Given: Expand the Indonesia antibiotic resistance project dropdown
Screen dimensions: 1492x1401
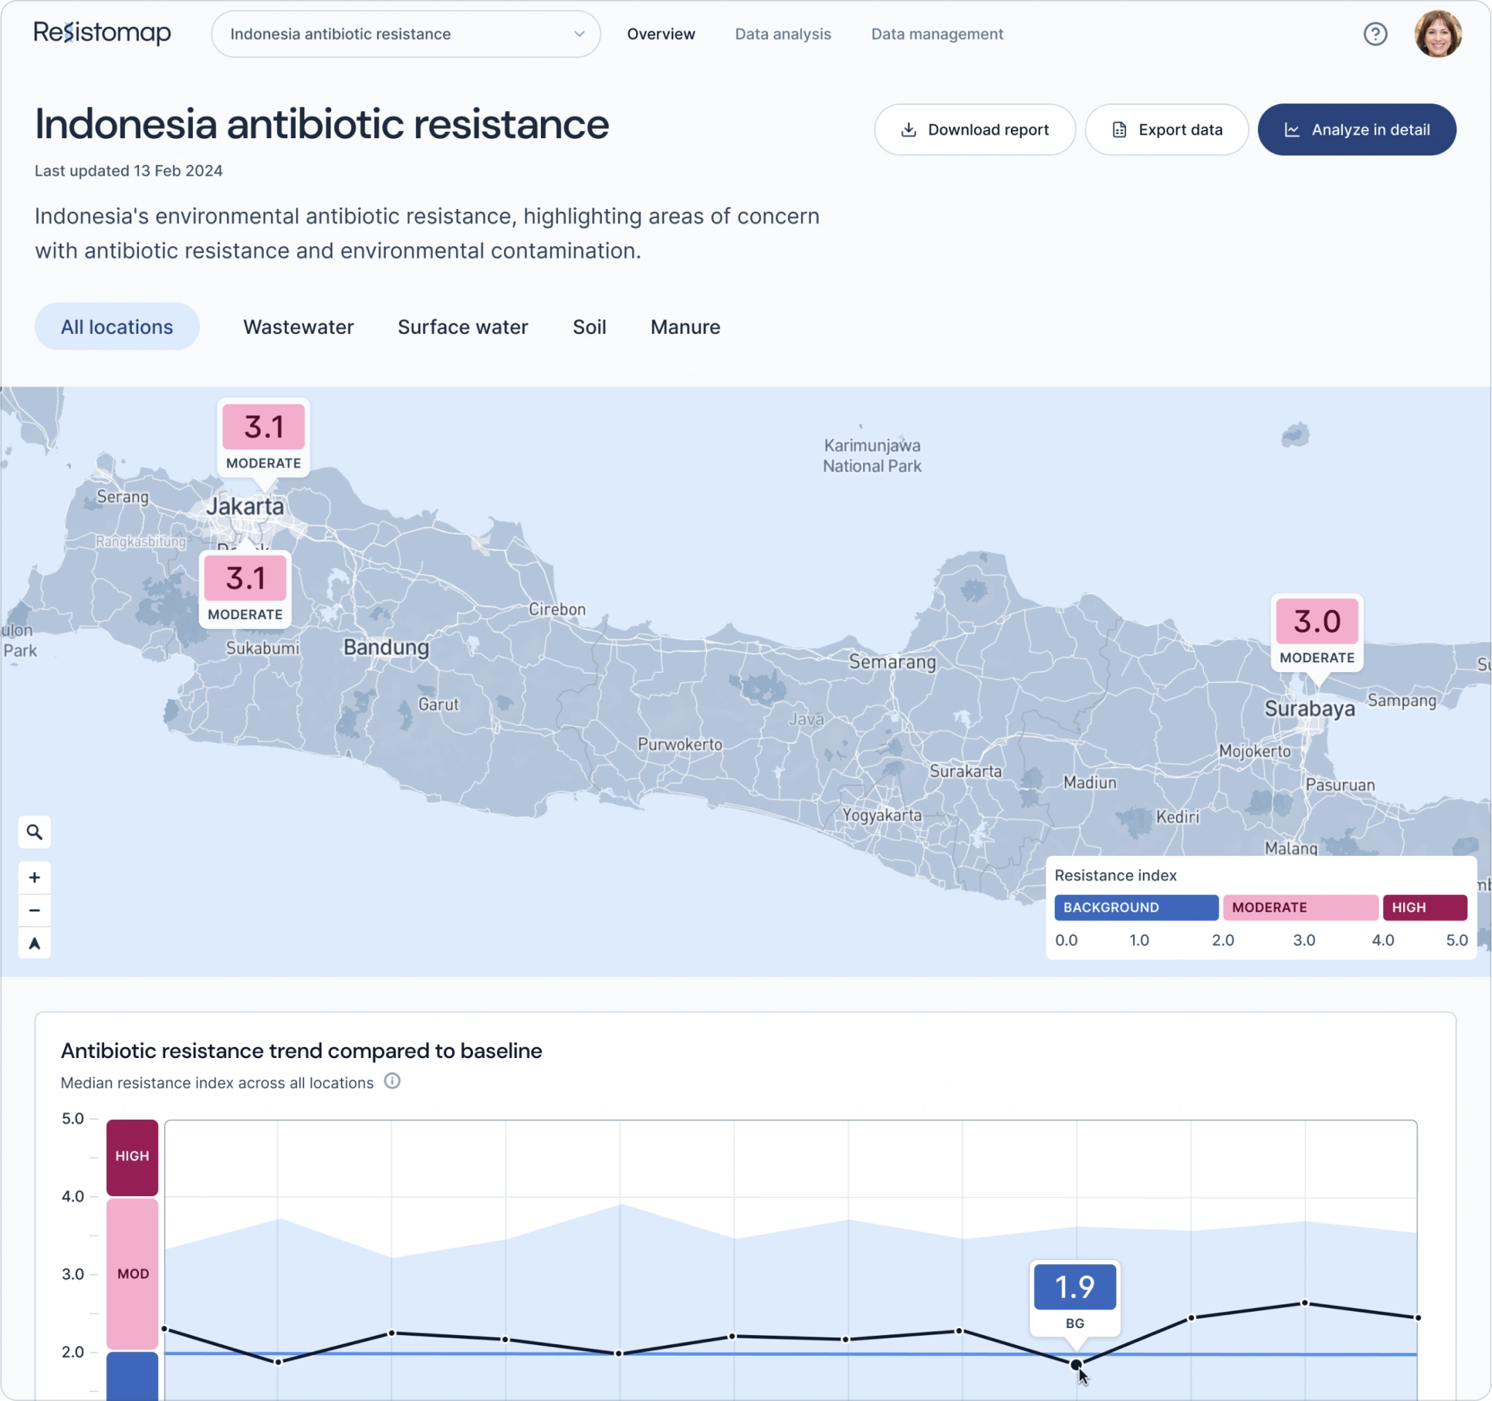Looking at the screenshot, I should [x=405, y=34].
